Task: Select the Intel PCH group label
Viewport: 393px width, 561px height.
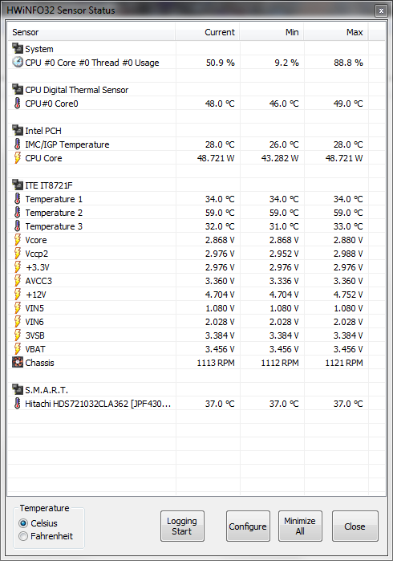Action: [43, 131]
